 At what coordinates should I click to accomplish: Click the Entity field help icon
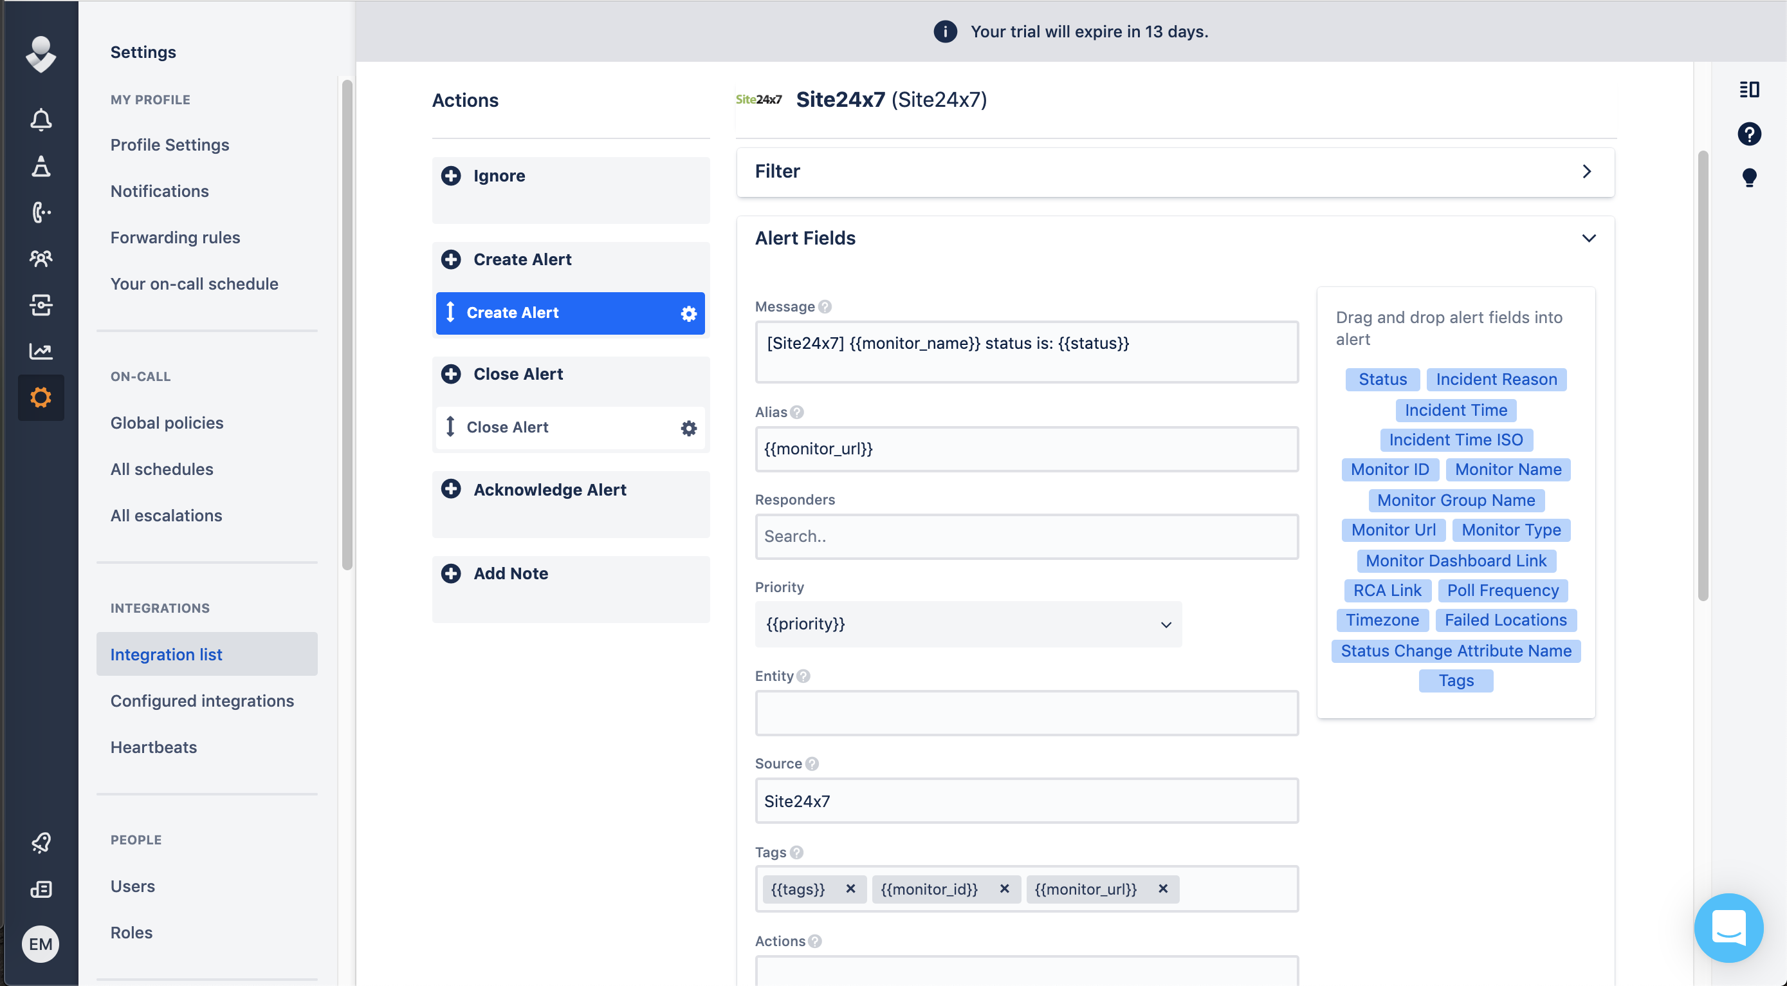click(803, 676)
